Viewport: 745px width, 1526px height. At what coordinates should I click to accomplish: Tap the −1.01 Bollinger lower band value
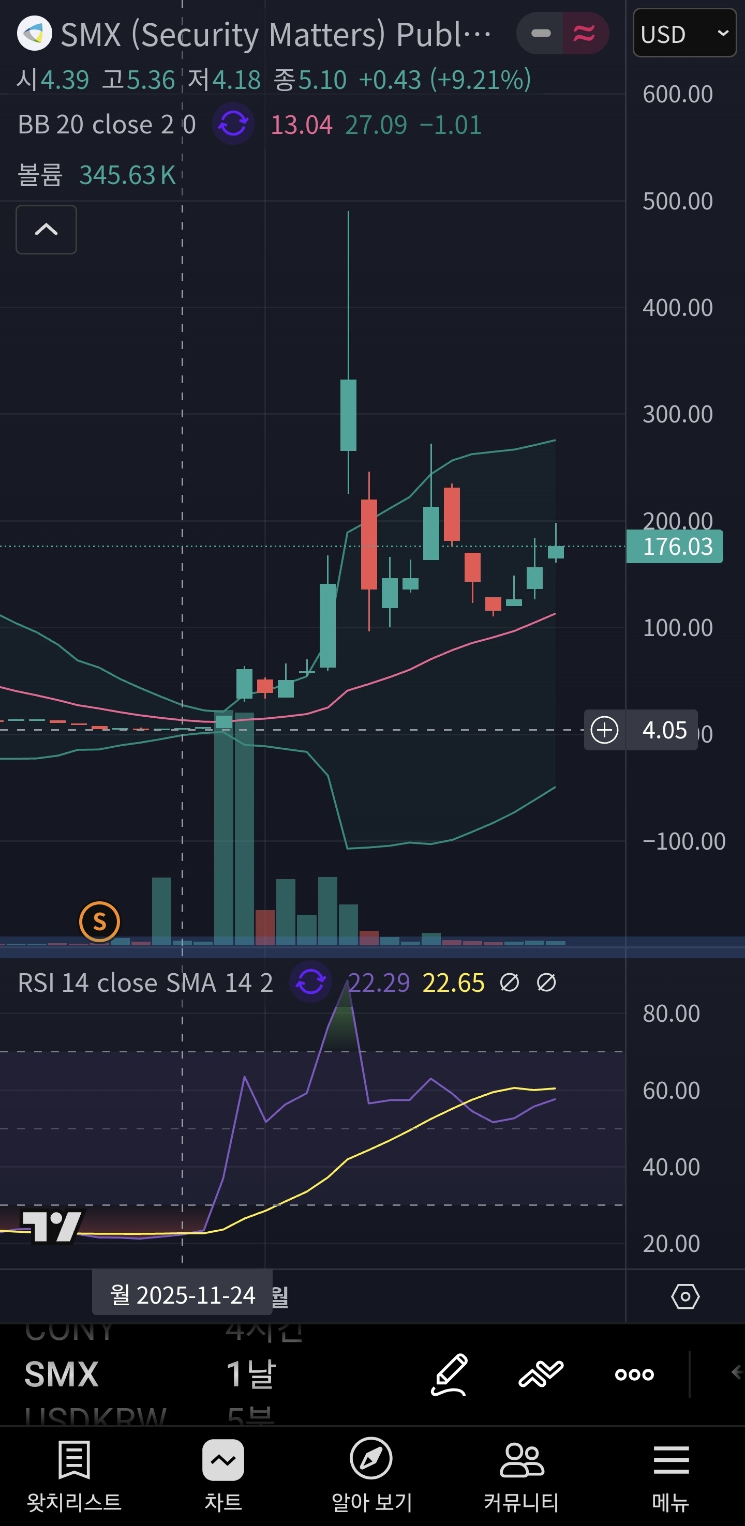click(451, 125)
